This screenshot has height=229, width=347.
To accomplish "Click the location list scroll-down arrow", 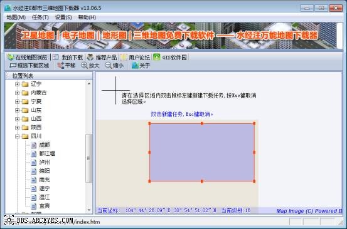I will 89,210.
